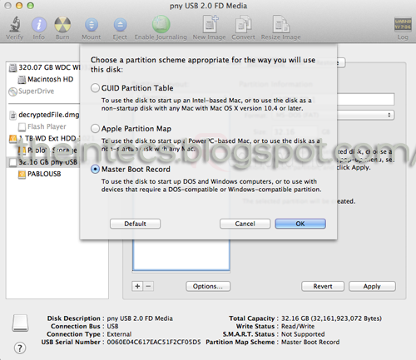Eject the selected disk via toolbar
The image size is (416, 360).
pyautogui.click(x=120, y=25)
